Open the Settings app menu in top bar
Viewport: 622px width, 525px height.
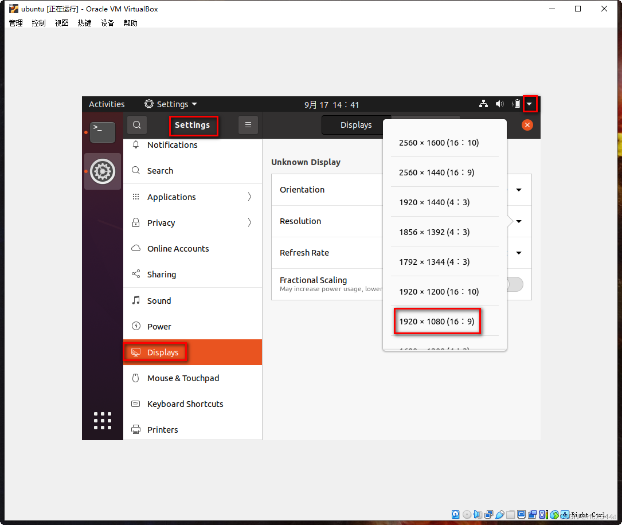coord(171,104)
